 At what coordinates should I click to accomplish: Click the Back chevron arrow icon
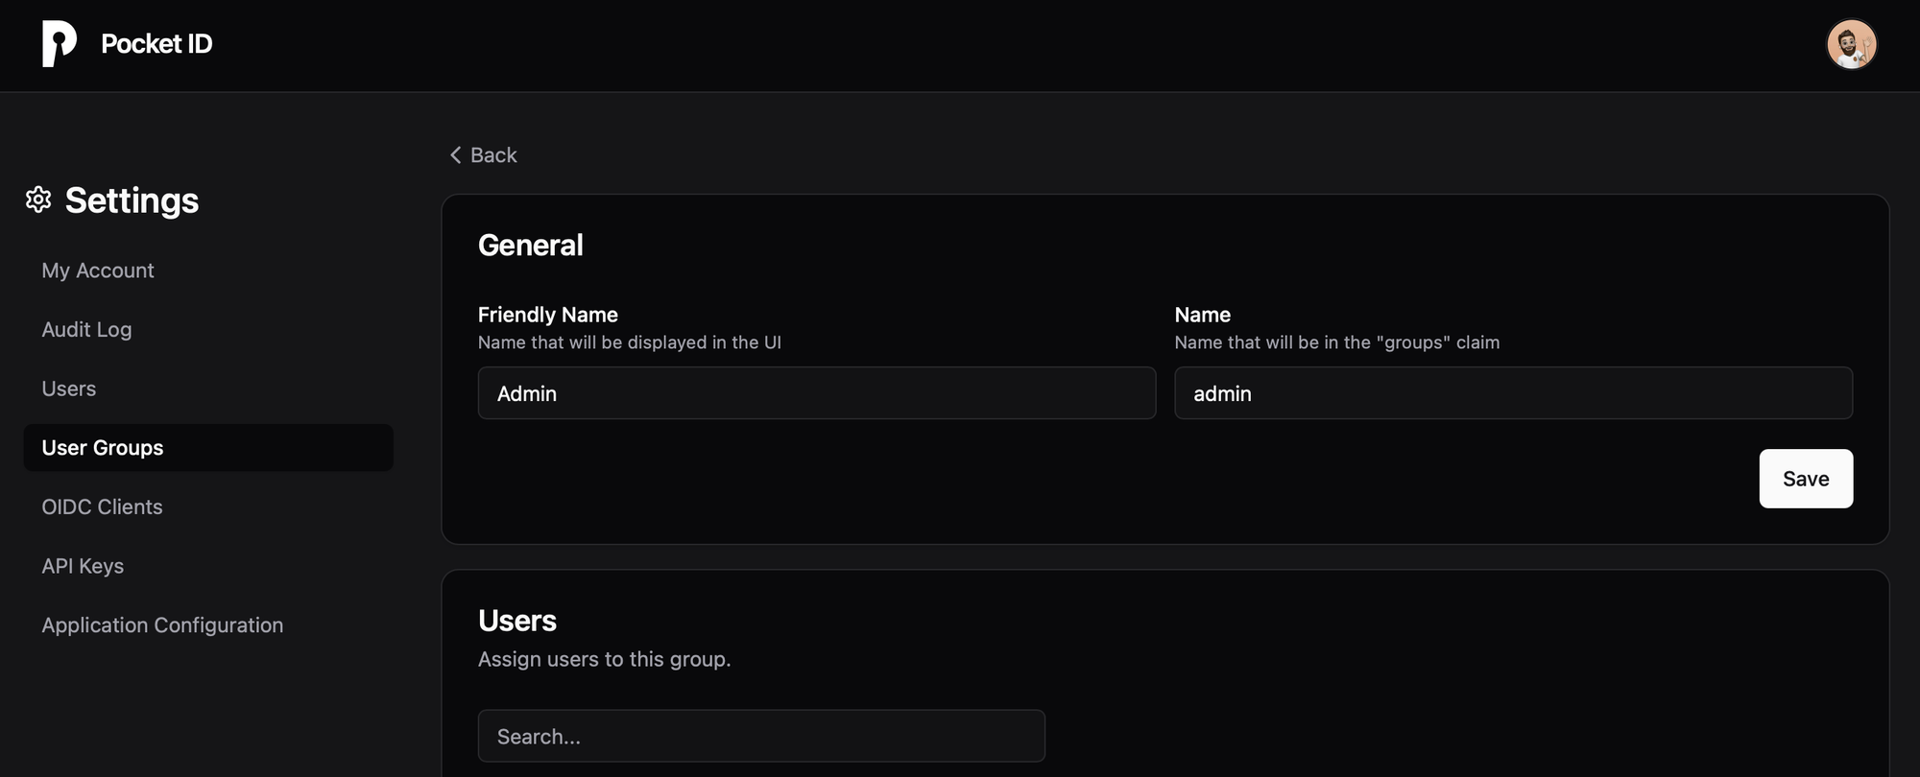click(456, 154)
